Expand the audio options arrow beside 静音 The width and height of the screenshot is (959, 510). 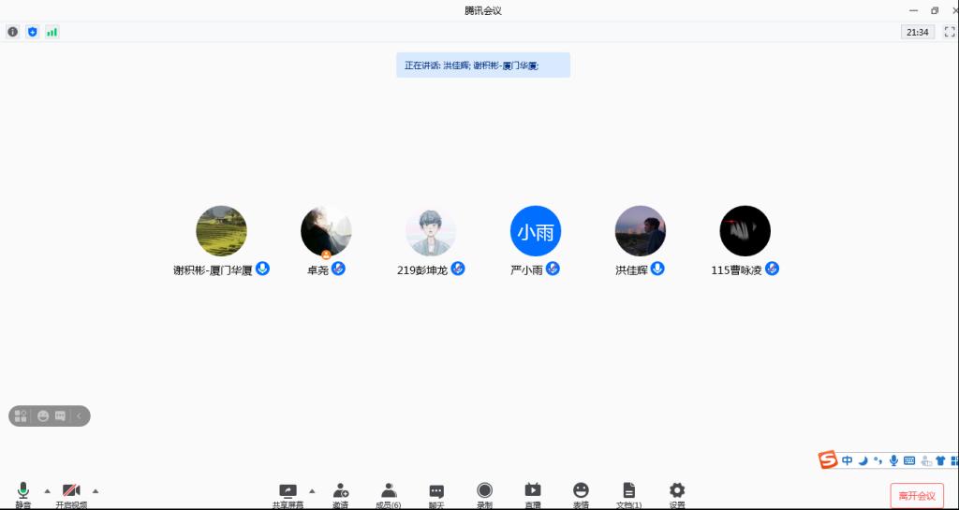[47, 490]
